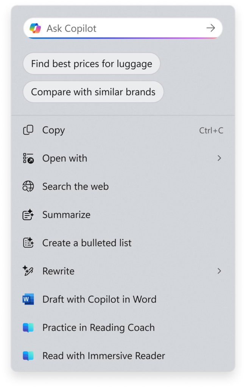246x388 pixels.
Task: Click the Create a bulleted list icon
Action: pos(28,242)
